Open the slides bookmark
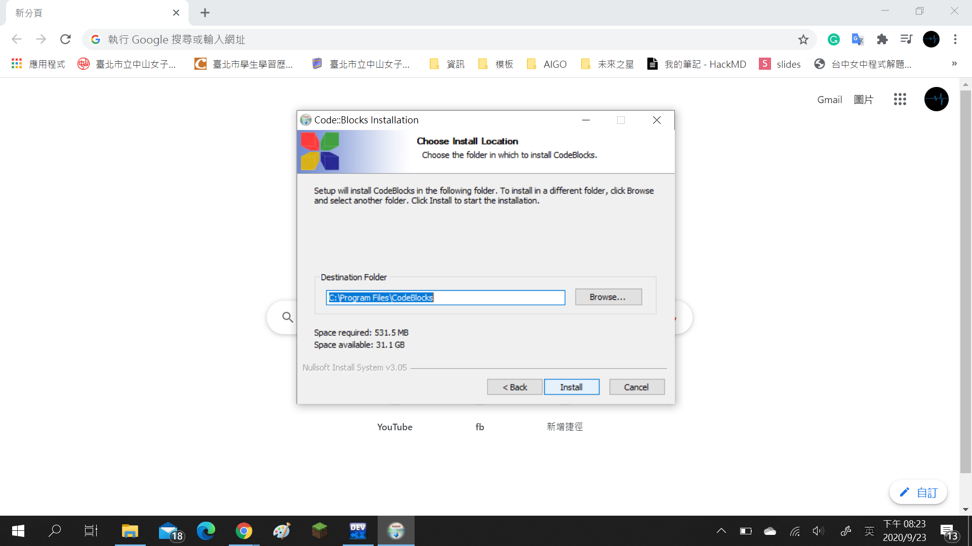This screenshot has height=546, width=972. 780,64
